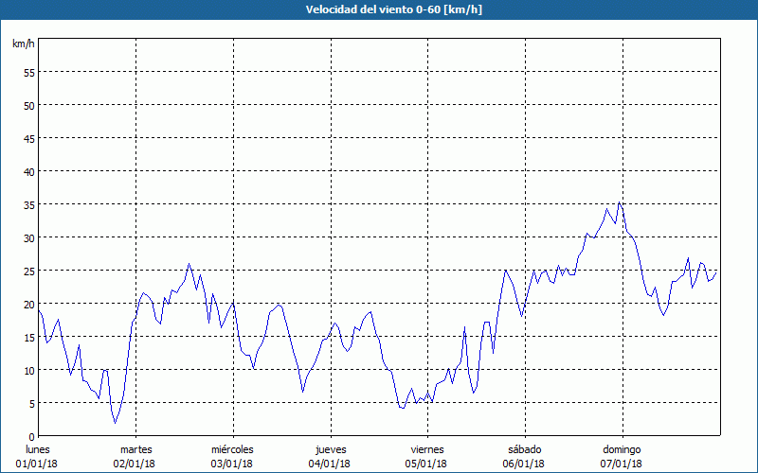Click the 55 value on the y-axis

pos(28,72)
